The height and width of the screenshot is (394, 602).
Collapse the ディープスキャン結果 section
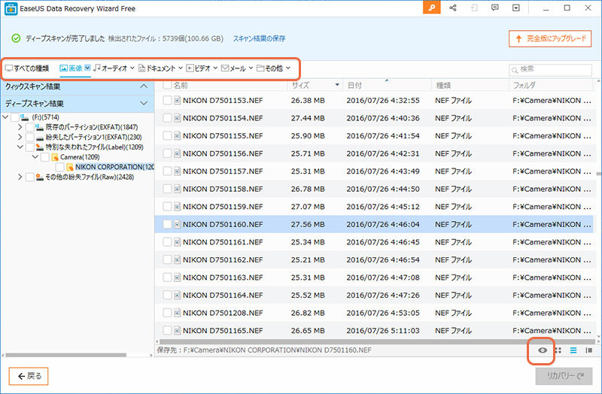coord(144,103)
